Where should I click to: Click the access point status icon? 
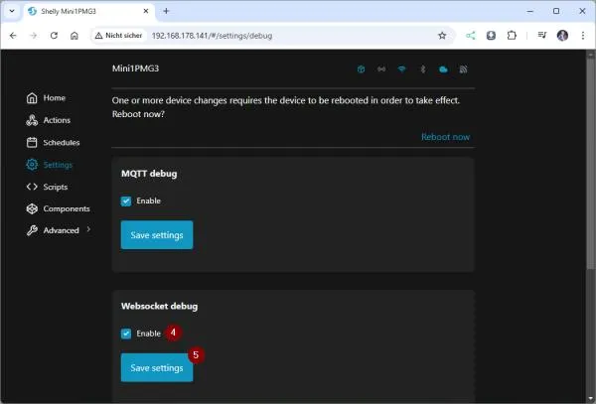click(x=381, y=69)
